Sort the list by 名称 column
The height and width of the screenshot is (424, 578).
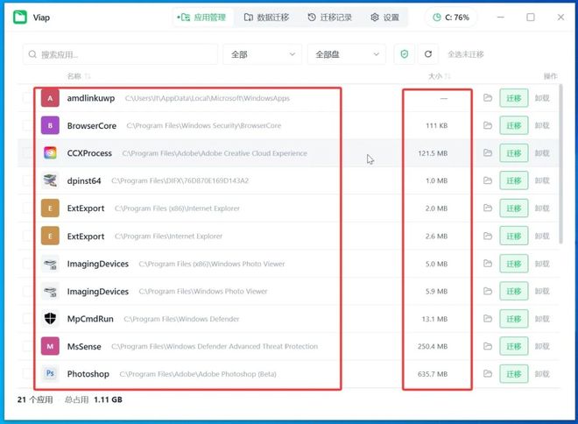click(79, 76)
